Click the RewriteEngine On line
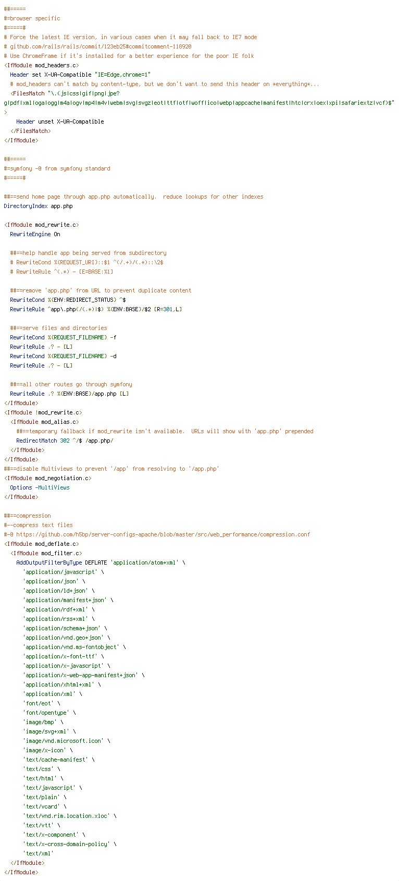 [x=35, y=234]
